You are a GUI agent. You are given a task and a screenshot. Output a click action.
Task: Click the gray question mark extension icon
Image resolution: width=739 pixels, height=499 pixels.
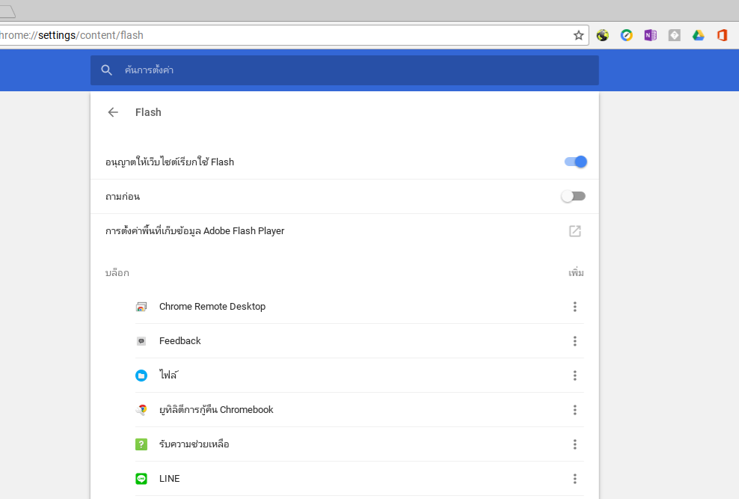click(674, 35)
